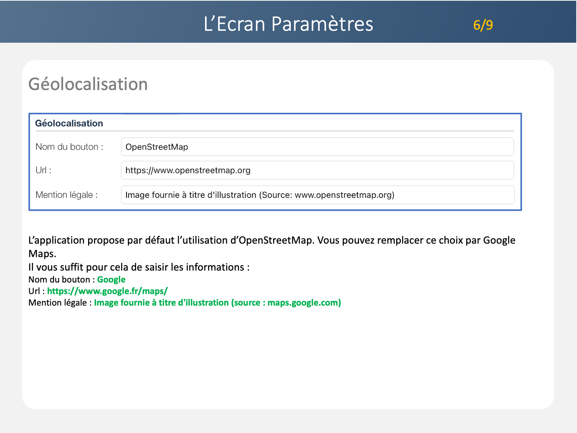Viewport: 577px width, 433px height.
Task: Click the 'Mention légale' input field
Action: (317, 195)
